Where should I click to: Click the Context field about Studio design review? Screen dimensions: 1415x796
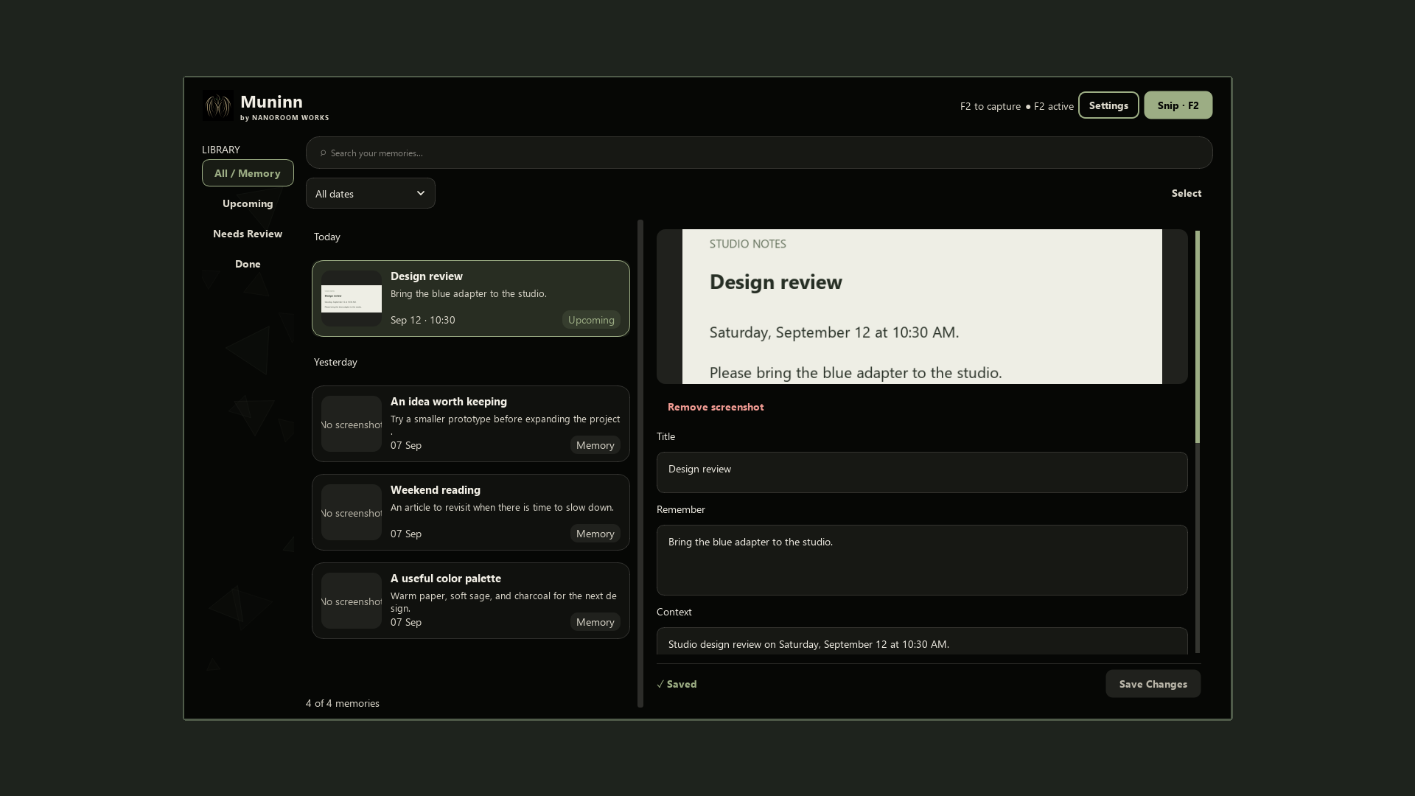point(922,641)
